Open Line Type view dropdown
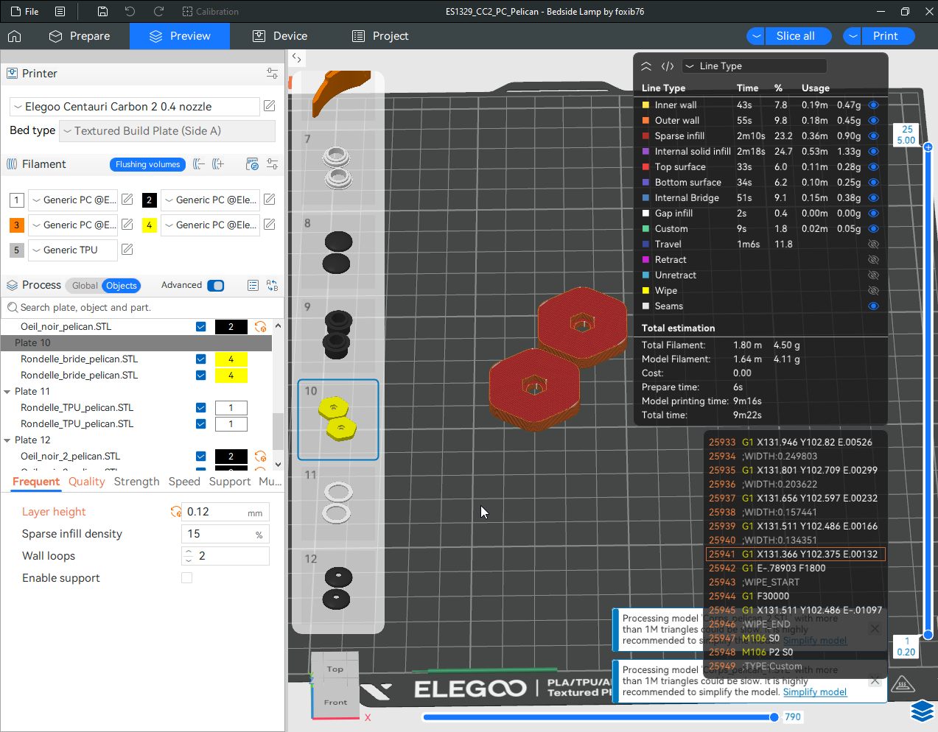The width and height of the screenshot is (938, 732). (755, 66)
